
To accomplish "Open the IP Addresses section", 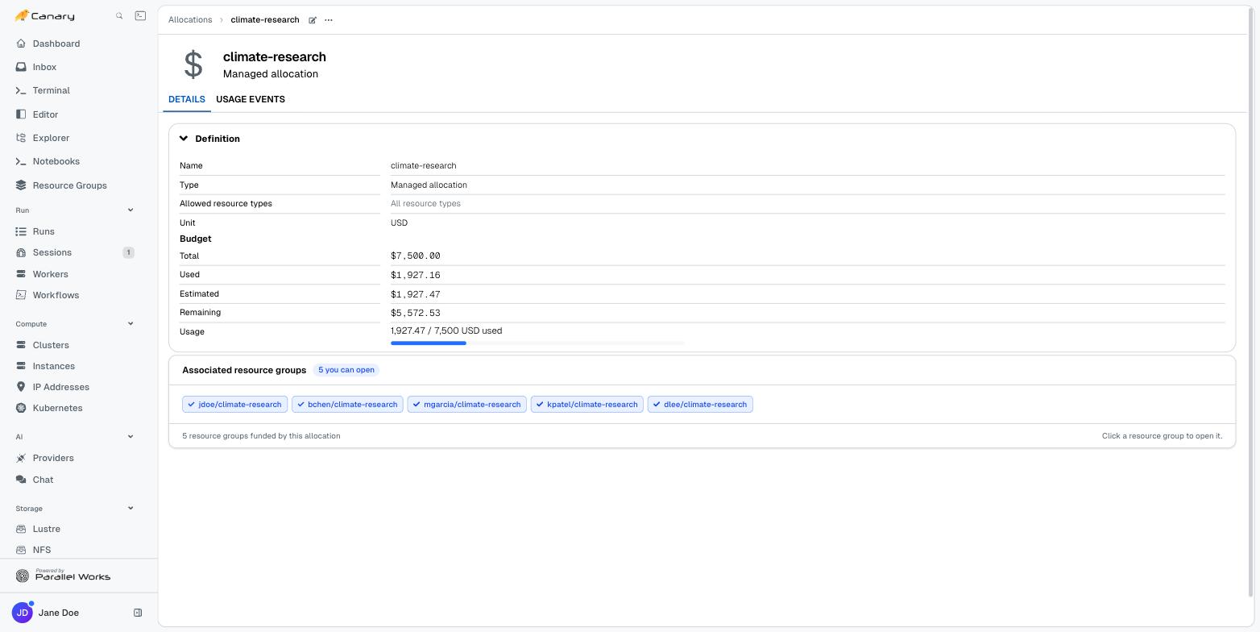I will tap(60, 387).
